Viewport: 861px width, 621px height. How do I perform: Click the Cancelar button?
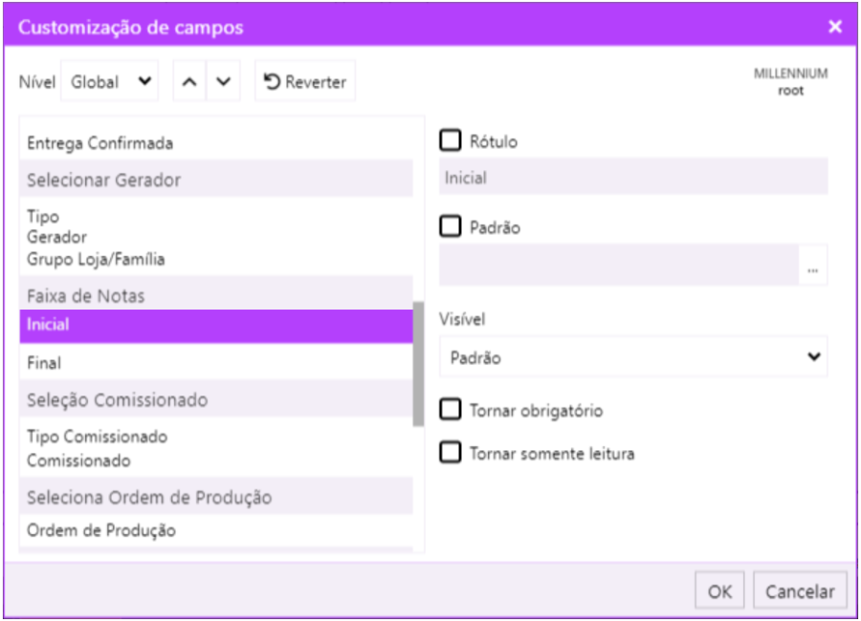pos(800,591)
